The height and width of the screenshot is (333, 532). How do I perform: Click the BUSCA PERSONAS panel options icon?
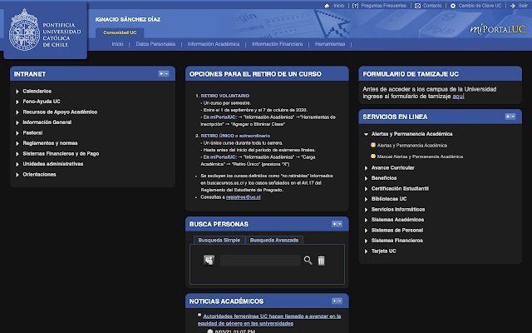click(337, 224)
